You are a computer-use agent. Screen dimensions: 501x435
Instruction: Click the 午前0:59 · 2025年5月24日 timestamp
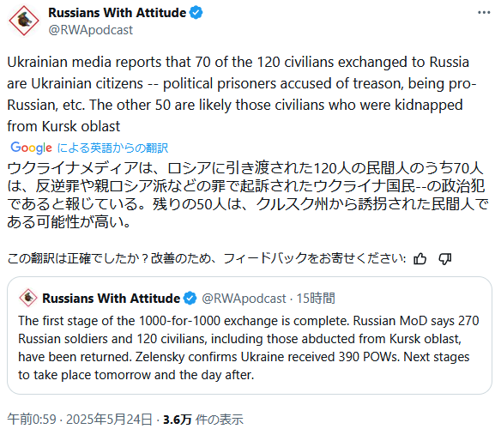(80, 420)
